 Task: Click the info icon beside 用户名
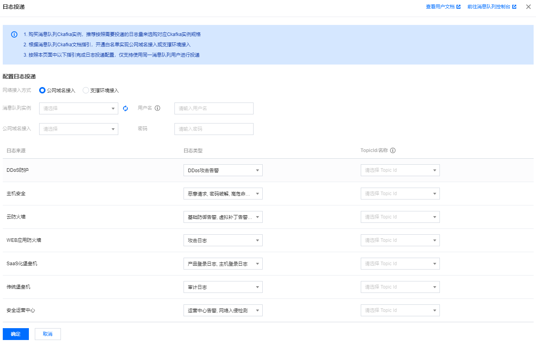coord(157,108)
